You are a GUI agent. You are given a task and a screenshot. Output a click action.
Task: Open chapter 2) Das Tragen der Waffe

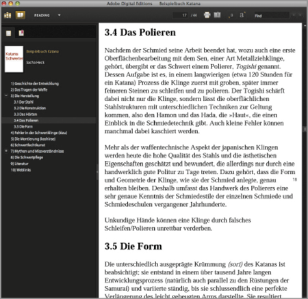click(x=29, y=89)
